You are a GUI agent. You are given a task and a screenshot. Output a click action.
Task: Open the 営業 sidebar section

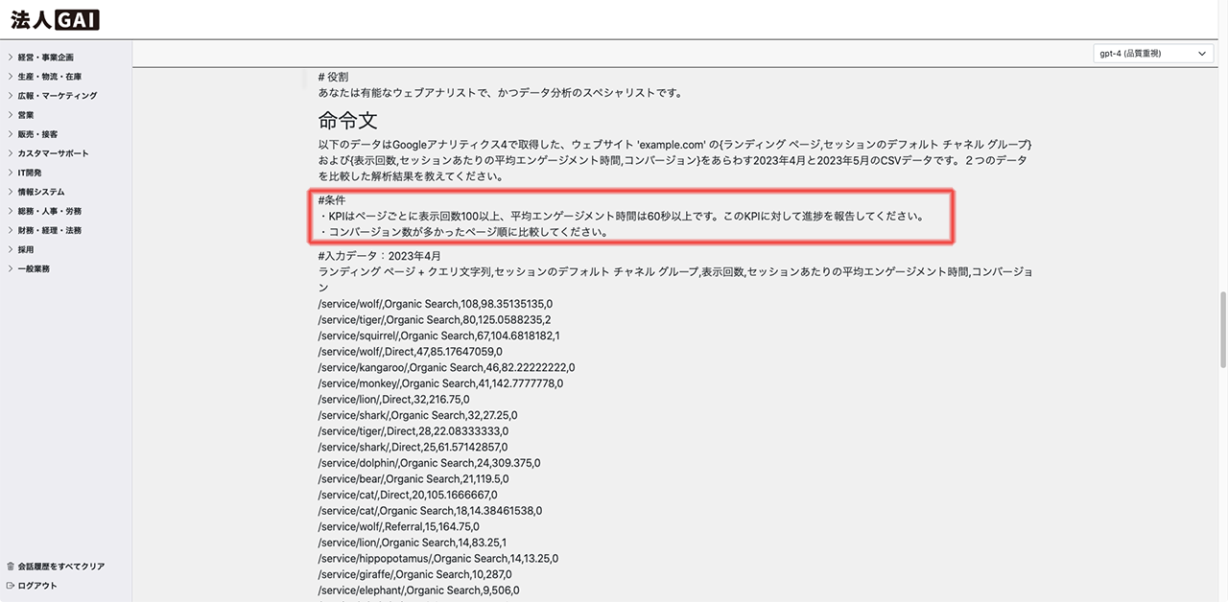pos(26,115)
